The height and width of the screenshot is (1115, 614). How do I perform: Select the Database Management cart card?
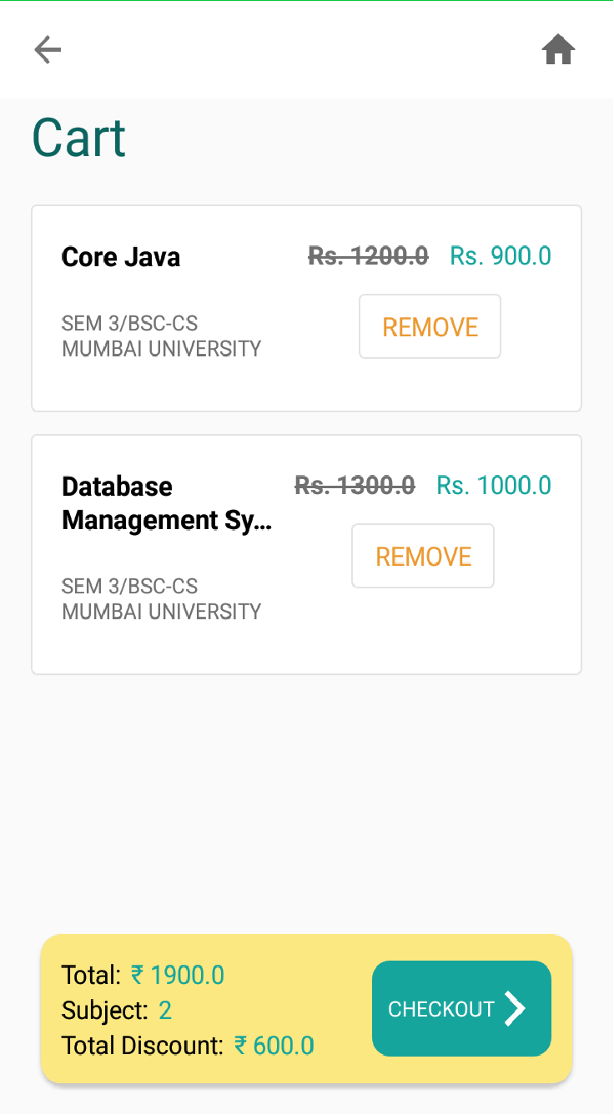[x=306, y=554]
